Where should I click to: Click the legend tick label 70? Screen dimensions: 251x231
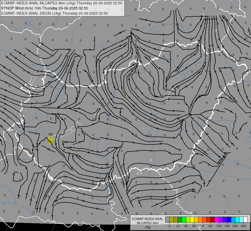tap(202, 226)
